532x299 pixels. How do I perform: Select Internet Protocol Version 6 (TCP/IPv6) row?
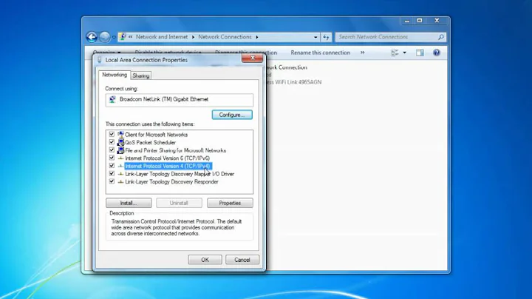tap(168, 158)
